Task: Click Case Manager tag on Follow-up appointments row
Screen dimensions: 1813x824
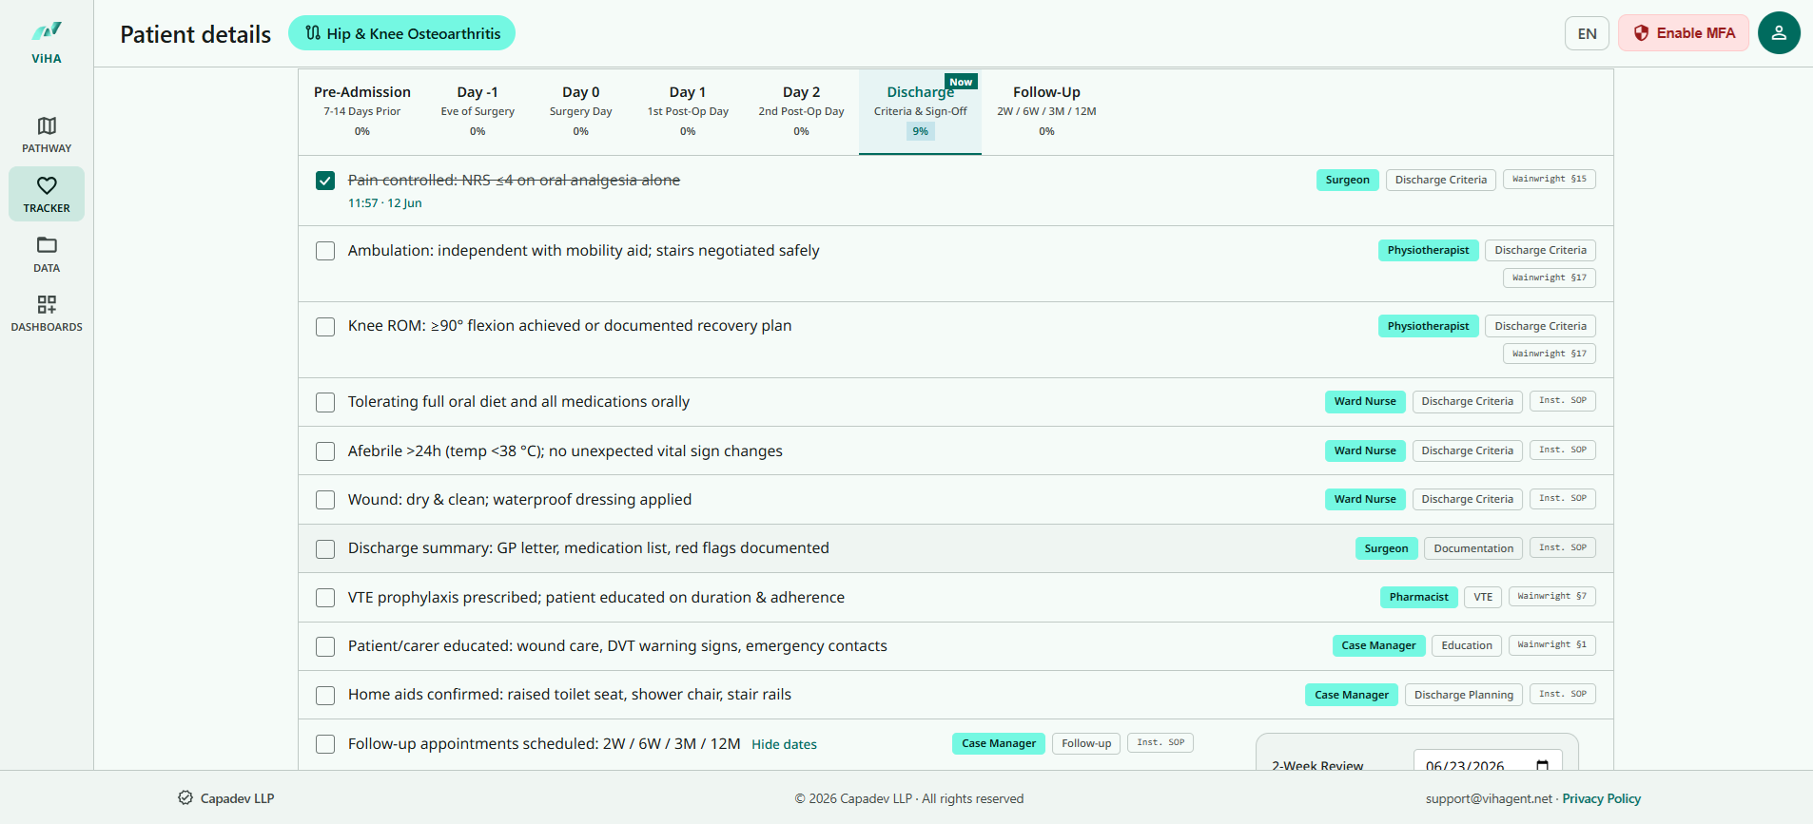Action: pos(998,743)
